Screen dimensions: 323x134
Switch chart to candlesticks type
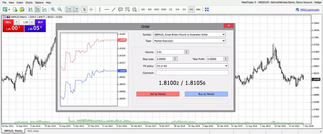[38, 10]
